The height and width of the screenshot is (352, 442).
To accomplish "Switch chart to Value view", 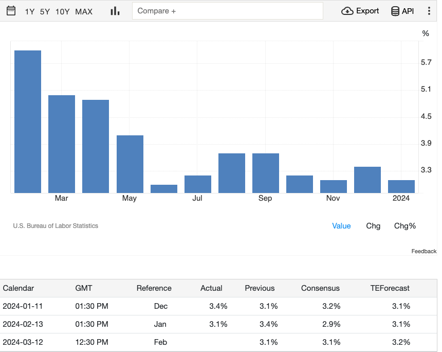I will point(341,226).
